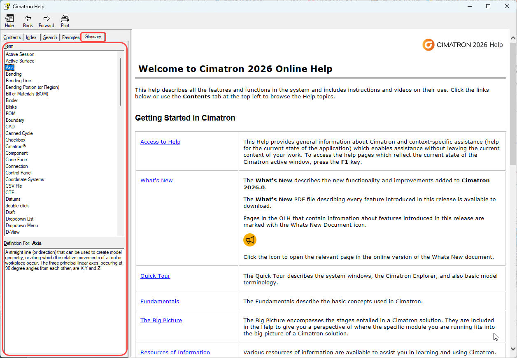Select glossary term Datums
The image size is (517, 358).
[x=13, y=199]
